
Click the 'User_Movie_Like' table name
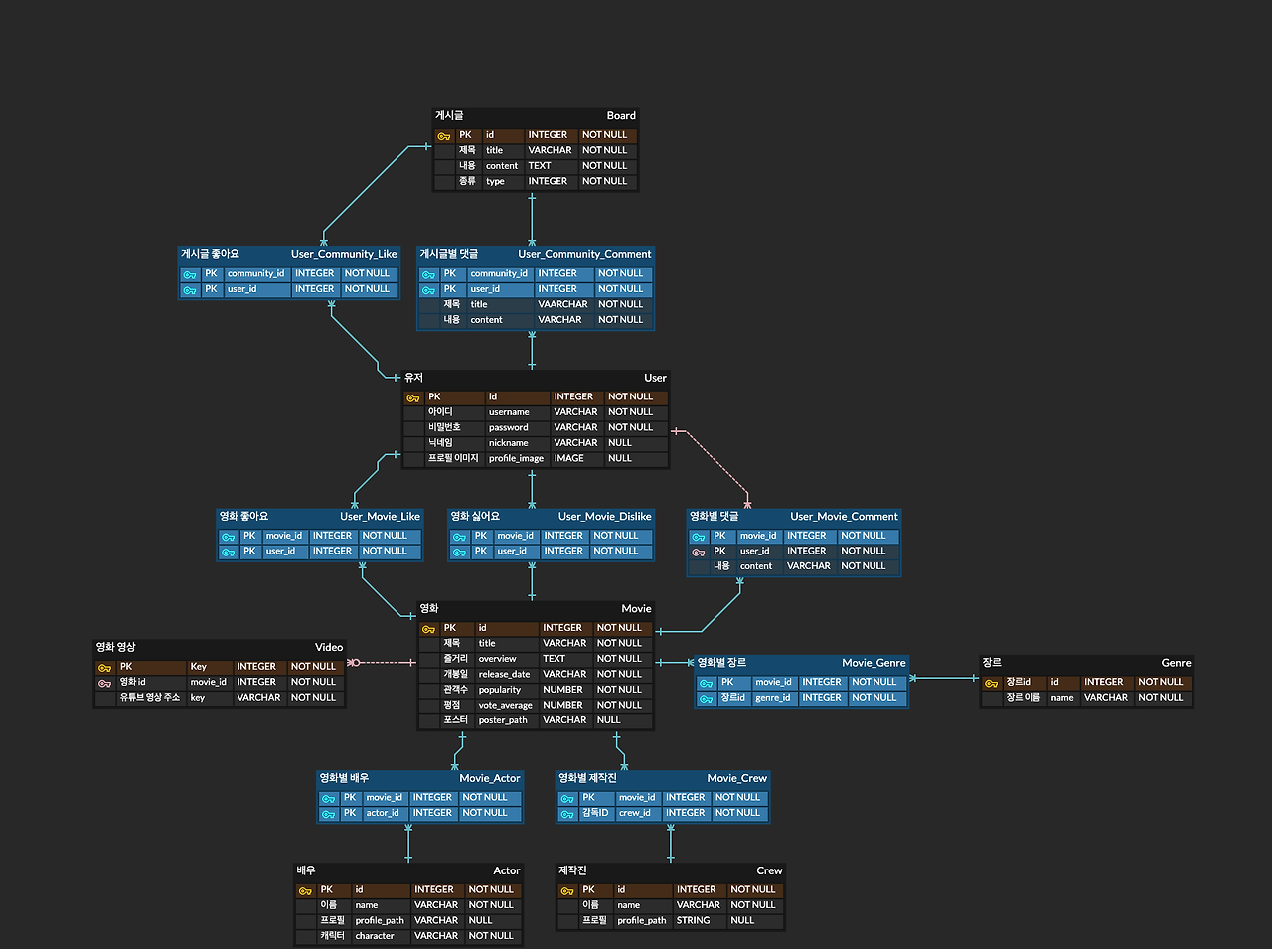pos(380,517)
